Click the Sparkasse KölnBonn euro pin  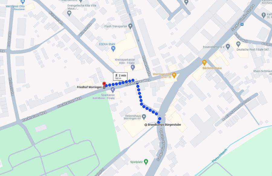(x=113, y=90)
